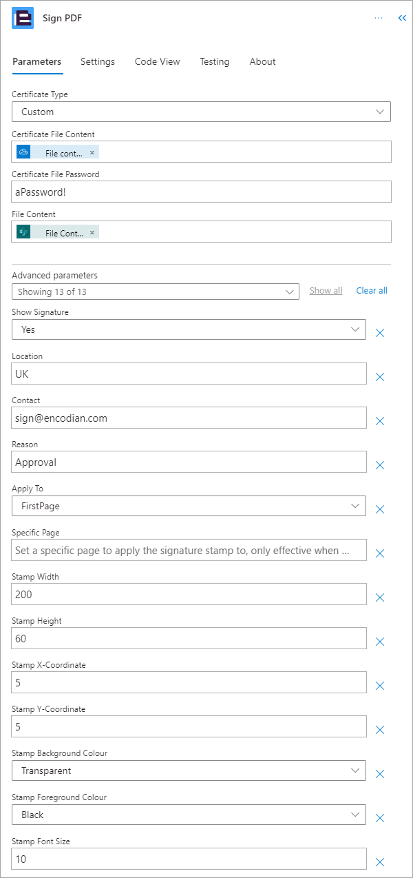Image resolution: width=413 pixels, height=878 pixels.
Task: Open Advanced parameters selection dropdown
Action: coord(156,292)
